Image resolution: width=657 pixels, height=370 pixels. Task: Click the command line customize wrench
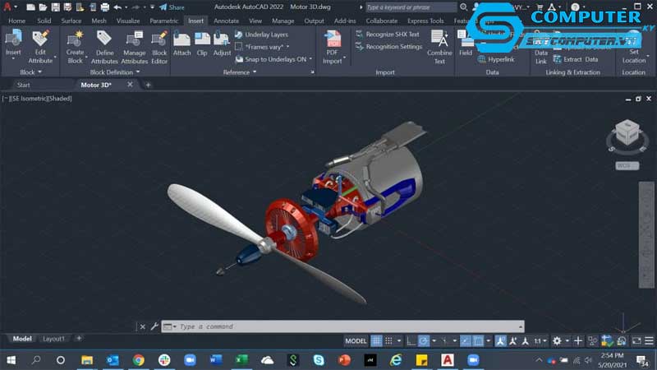click(154, 326)
